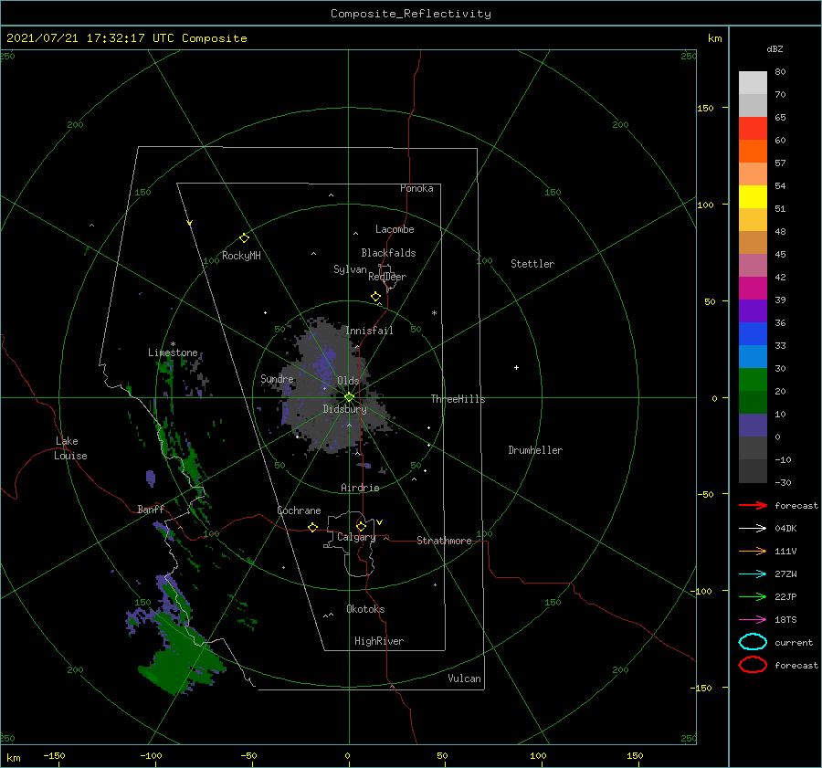Click the yellow diamond marker below Cochrane
The height and width of the screenshot is (768, 822).
coord(313,527)
